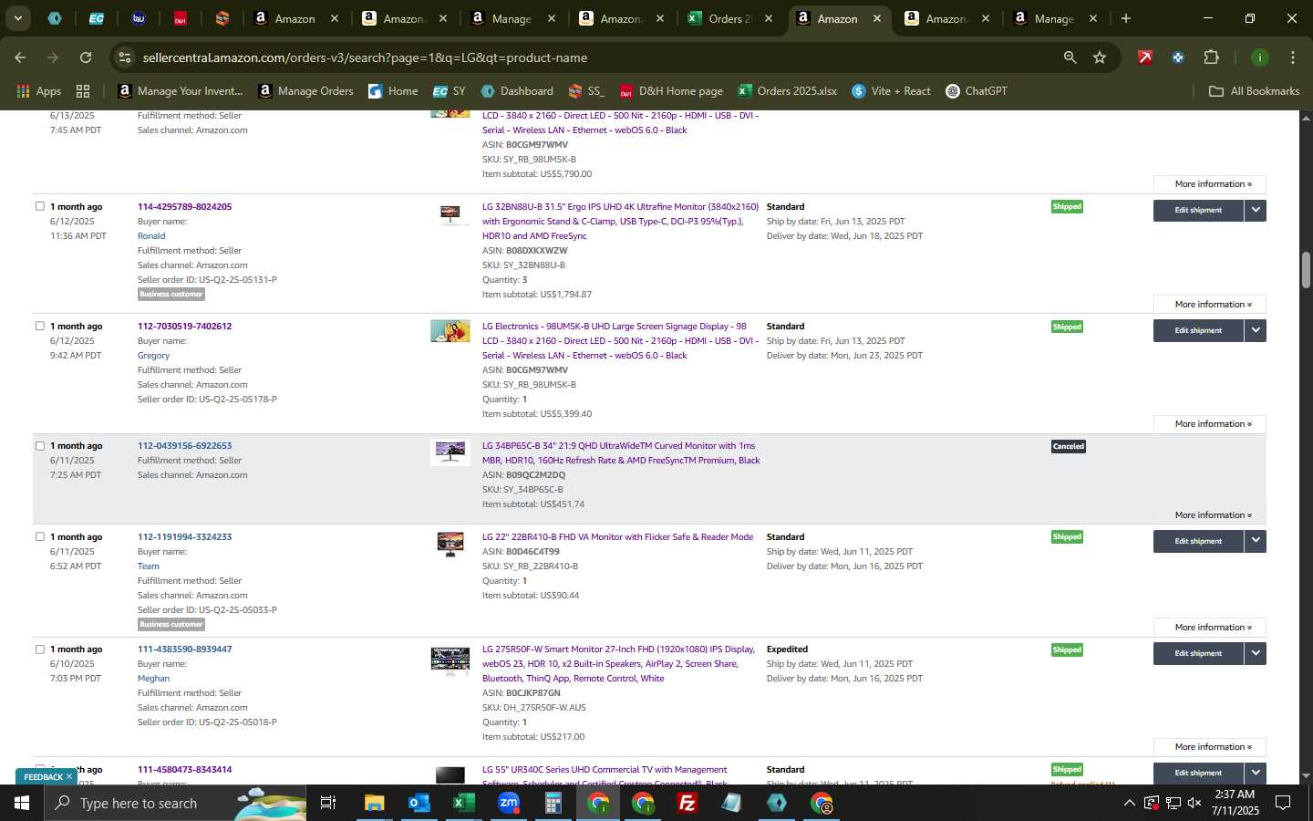Open LG 22" 22BR410-B monitor product link

[x=617, y=536]
